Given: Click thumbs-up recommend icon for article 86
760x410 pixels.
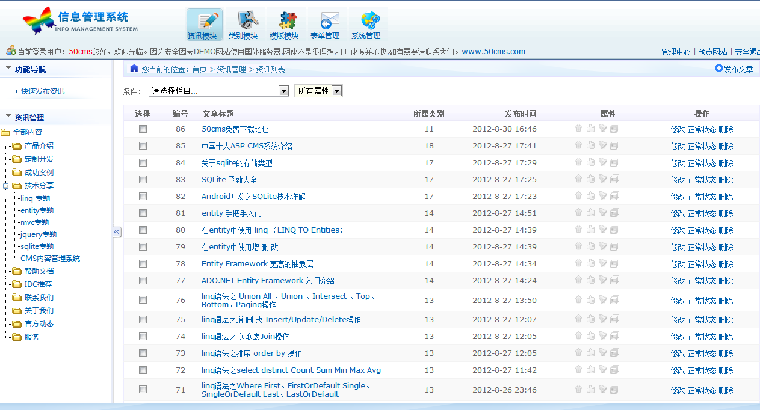Looking at the screenshot, I should [590, 129].
